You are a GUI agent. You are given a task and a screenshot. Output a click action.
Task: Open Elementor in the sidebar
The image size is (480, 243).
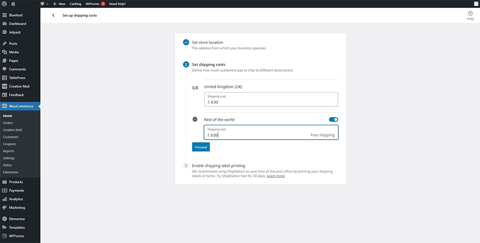[17, 219]
